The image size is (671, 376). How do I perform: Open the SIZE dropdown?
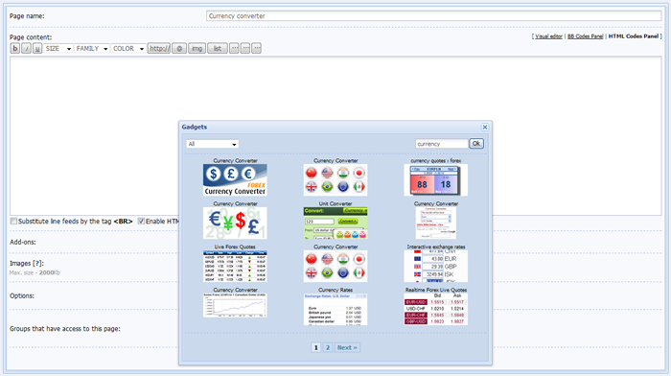(x=58, y=48)
